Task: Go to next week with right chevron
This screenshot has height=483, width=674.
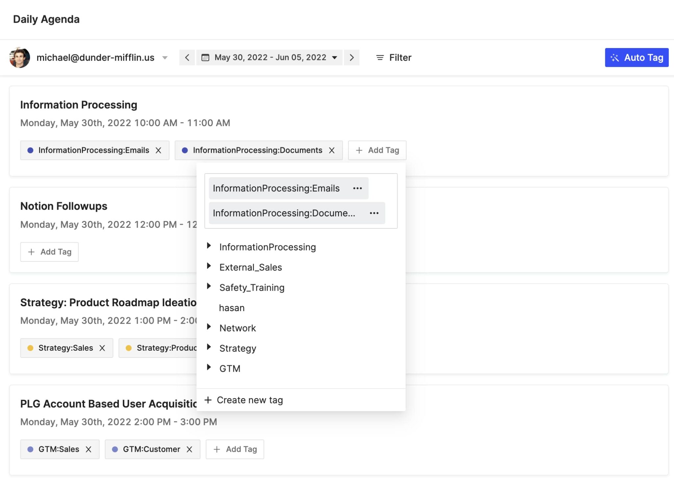Action: click(x=352, y=57)
